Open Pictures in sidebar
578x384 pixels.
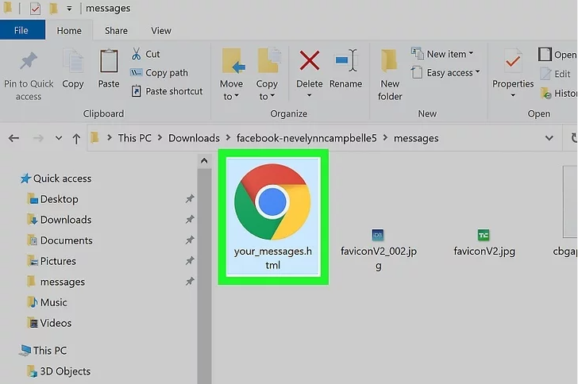52,261
